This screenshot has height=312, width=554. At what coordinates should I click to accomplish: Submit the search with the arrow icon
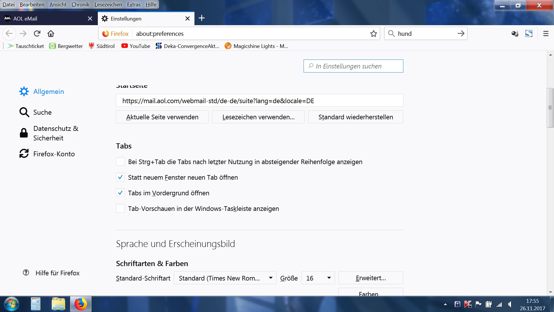[461, 34]
